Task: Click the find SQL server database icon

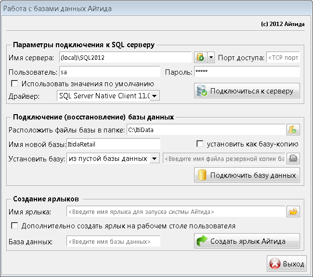Action: pos(201,57)
